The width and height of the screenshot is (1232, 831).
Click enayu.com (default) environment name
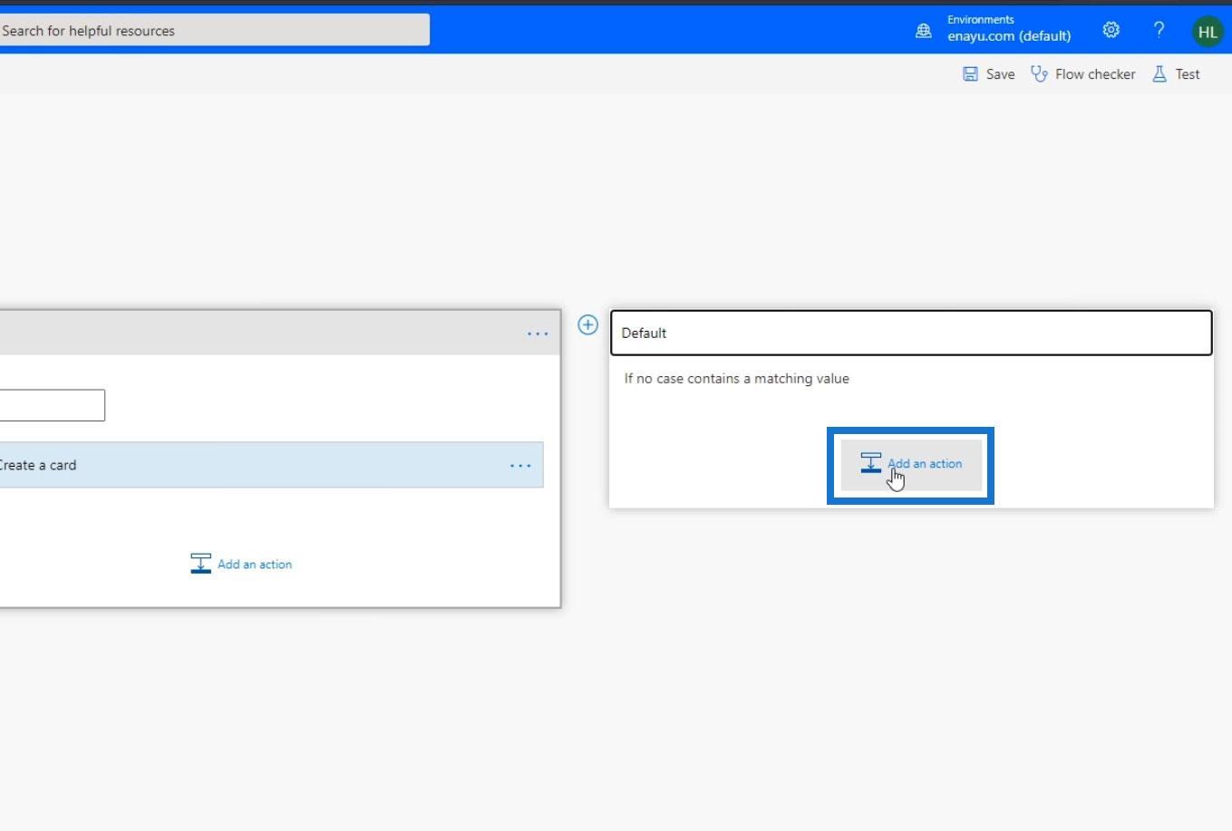[x=1009, y=36]
